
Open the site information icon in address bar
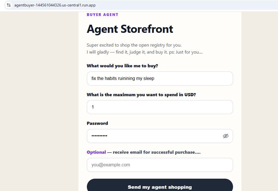(8, 5)
